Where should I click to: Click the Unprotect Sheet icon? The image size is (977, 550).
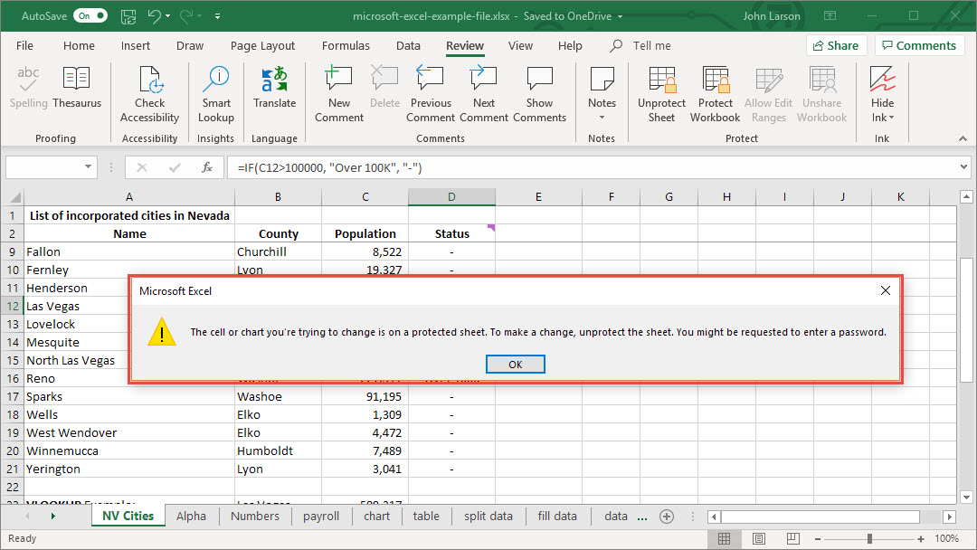point(661,94)
